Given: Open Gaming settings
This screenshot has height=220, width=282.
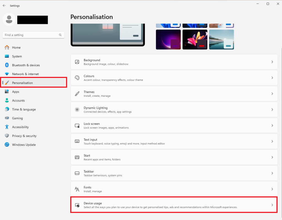Looking at the screenshot, I should 17,118.
